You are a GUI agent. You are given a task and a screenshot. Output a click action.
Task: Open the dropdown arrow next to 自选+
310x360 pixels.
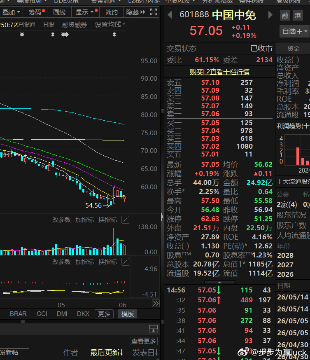coord(306,31)
